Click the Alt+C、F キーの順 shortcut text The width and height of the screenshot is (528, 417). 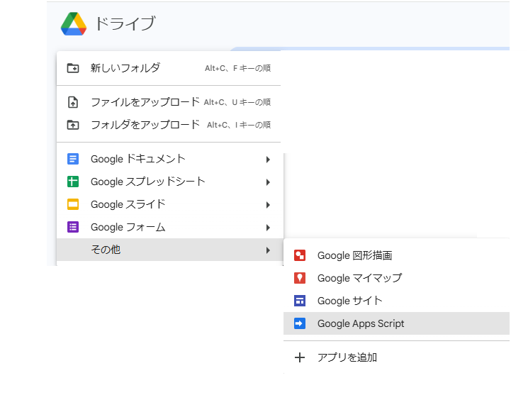237,68
